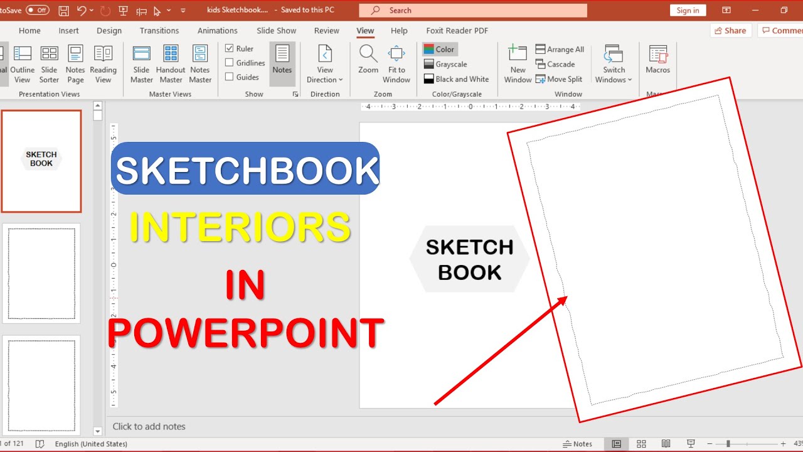Switch to Reading View in status bar
The image size is (803, 452).
pos(666,444)
